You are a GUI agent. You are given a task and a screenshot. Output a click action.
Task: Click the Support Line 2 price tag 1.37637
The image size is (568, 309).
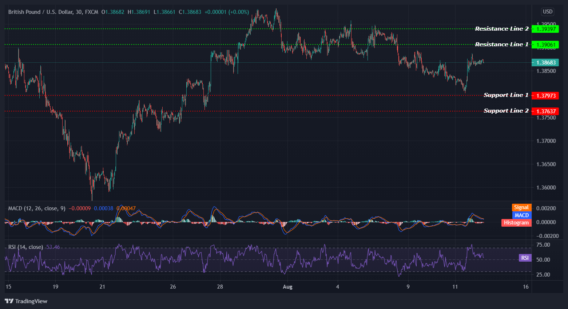pos(546,111)
